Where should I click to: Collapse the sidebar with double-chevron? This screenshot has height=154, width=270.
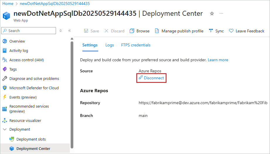[69, 31]
